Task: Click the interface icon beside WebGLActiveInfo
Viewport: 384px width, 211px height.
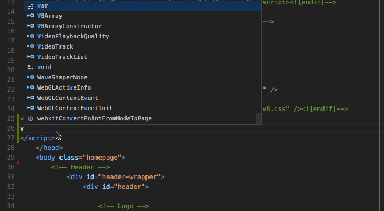Action: (x=30, y=87)
